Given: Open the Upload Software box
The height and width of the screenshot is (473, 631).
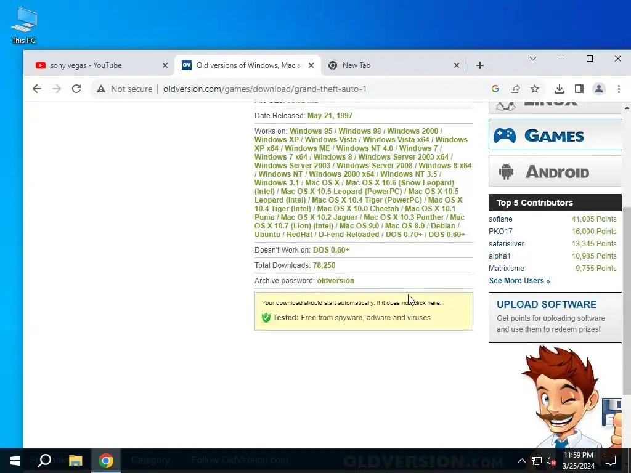Looking at the screenshot, I should (555, 317).
